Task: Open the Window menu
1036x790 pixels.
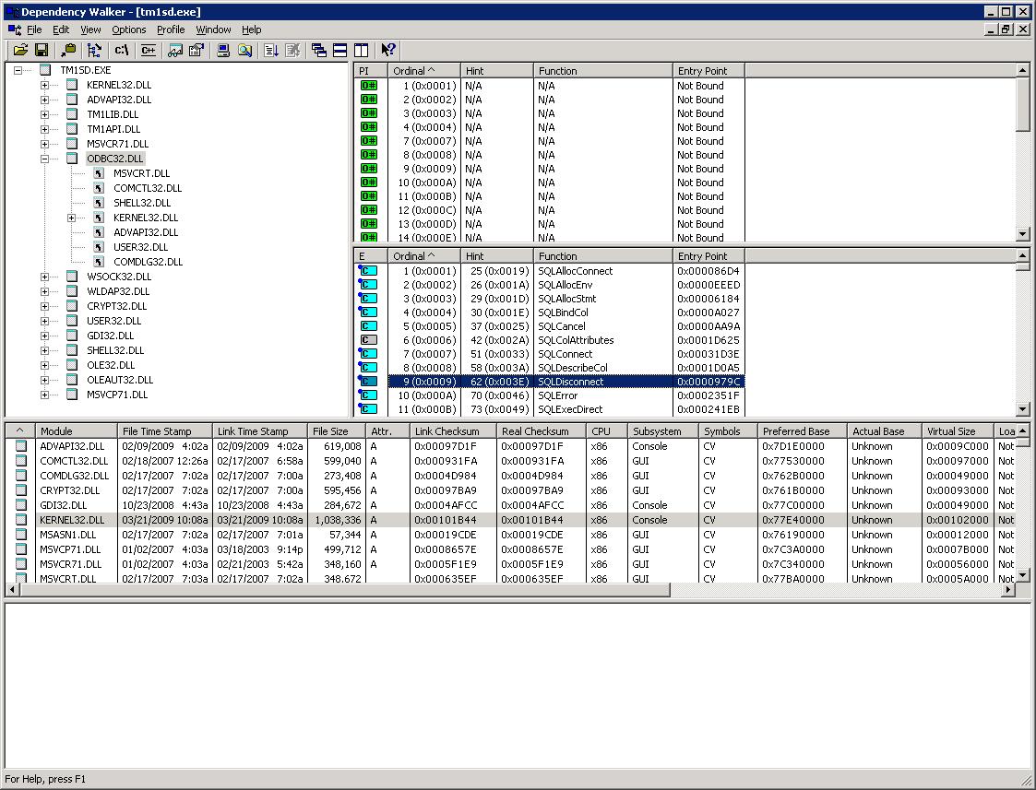Action: coord(213,29)
